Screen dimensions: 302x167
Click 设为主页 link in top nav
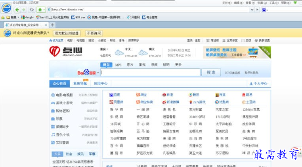[56, 40]
